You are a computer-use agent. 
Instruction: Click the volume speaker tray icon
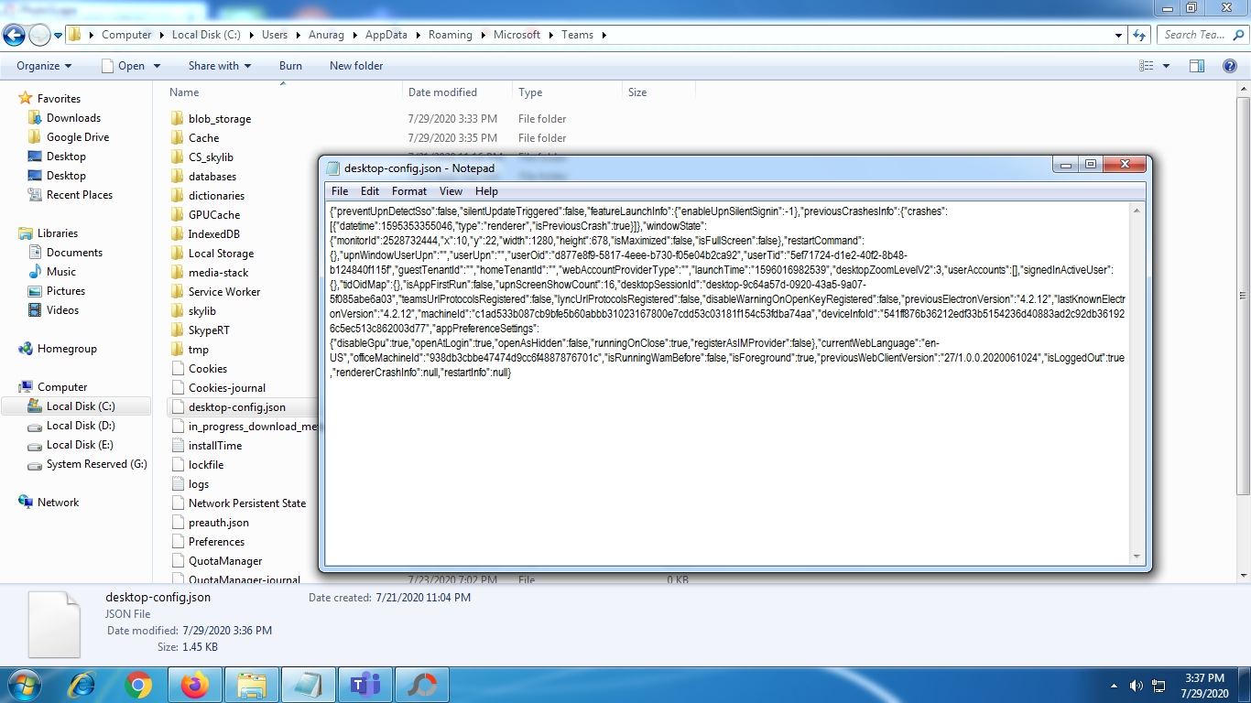tap(1136, 686)
